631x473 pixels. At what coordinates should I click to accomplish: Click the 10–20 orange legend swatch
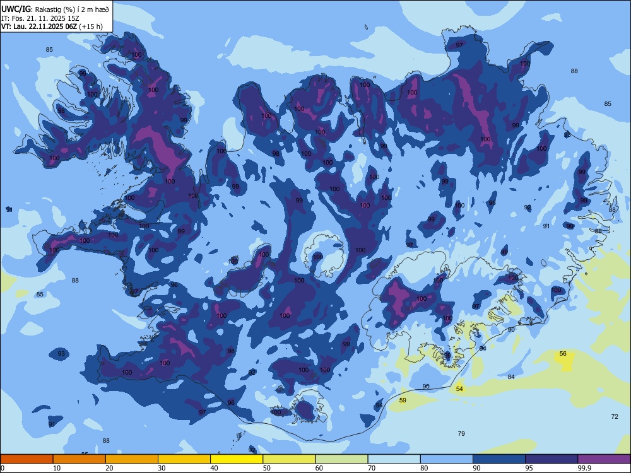tap(80, 459)
